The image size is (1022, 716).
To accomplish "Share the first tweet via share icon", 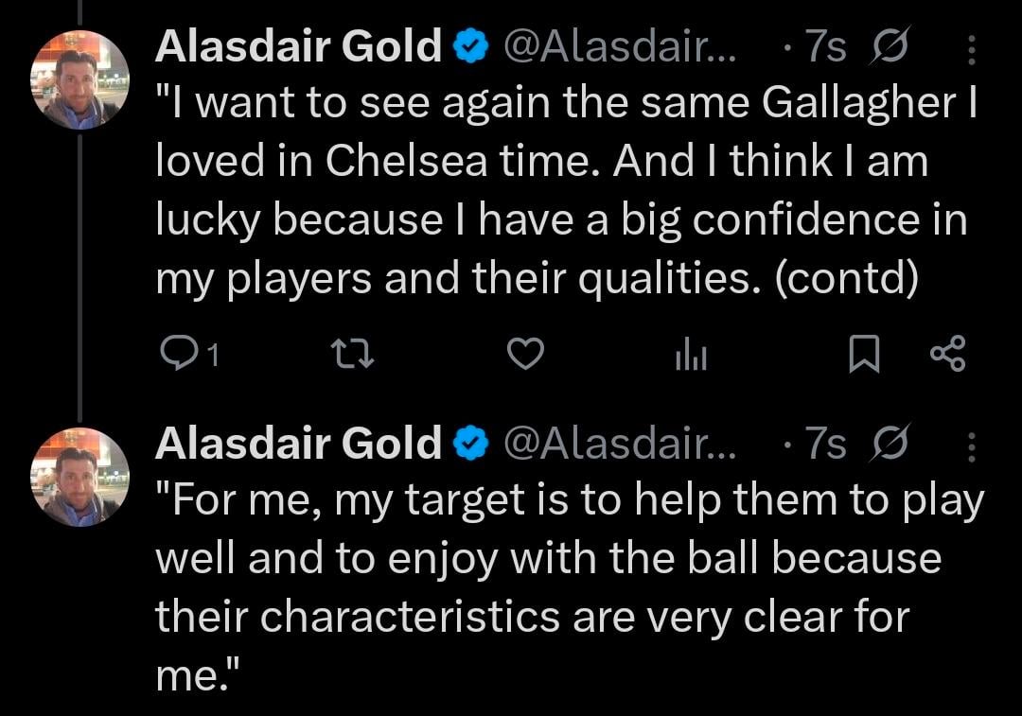I will click(x=947, y=355).
